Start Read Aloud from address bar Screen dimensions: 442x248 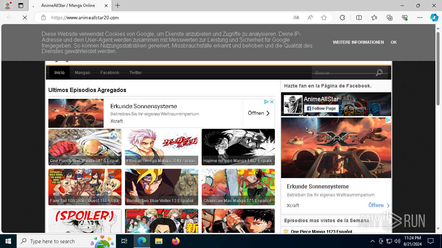pos(310,18)
